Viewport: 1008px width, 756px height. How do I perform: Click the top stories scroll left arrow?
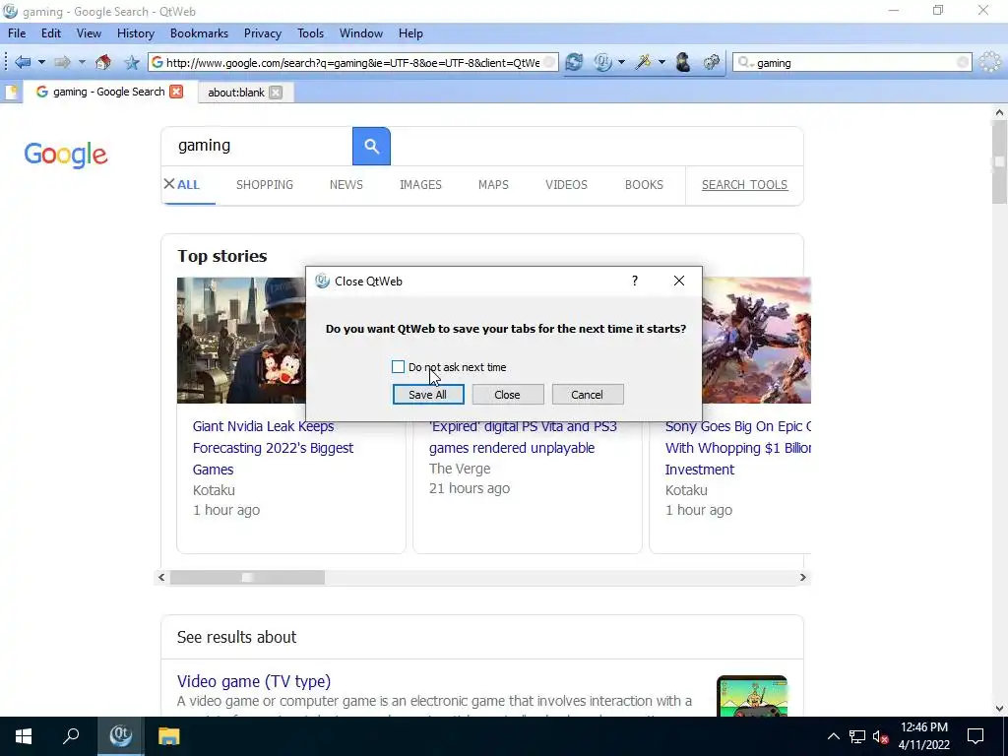point(162,577)
